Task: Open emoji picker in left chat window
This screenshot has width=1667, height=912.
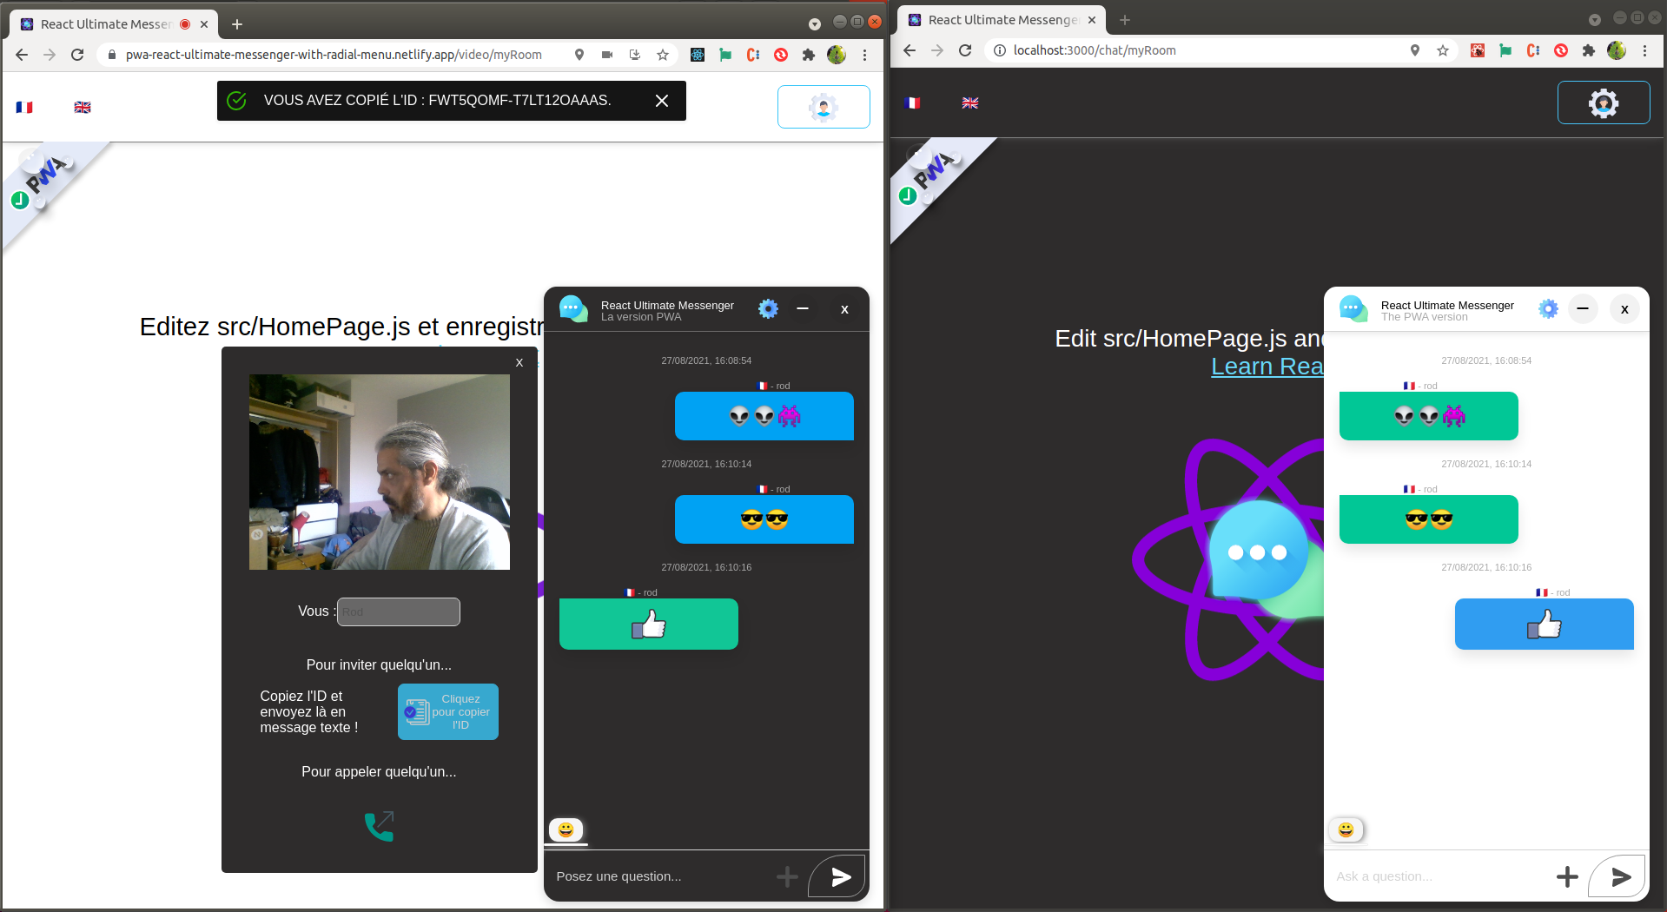Action: tap(566, 830)
